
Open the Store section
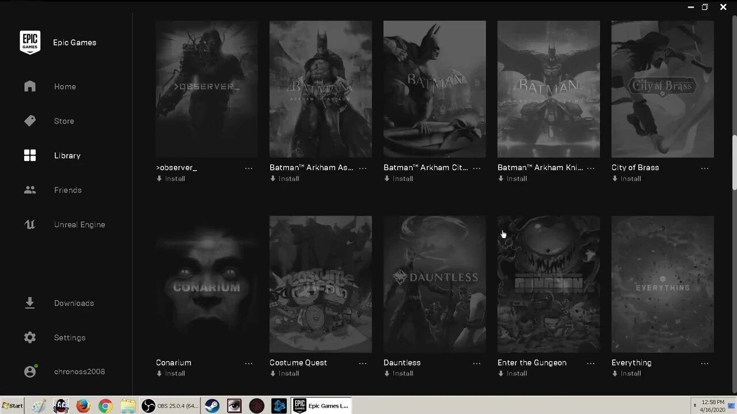(x=64, y=121)
